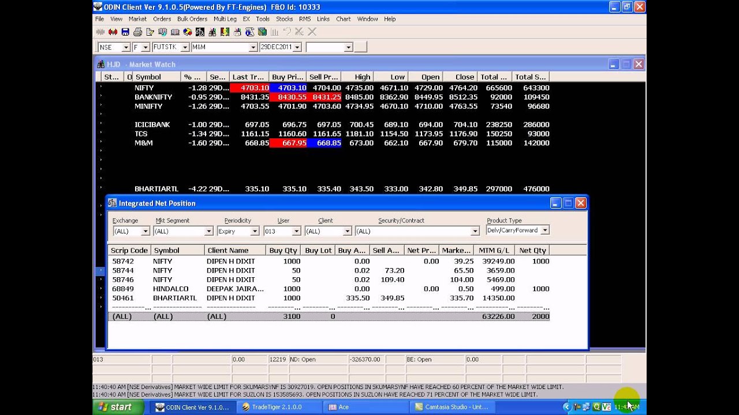This screenshot has width=739, height=415.
Task: Click the printer icon in toolbar
Action: tap(137, 32)
